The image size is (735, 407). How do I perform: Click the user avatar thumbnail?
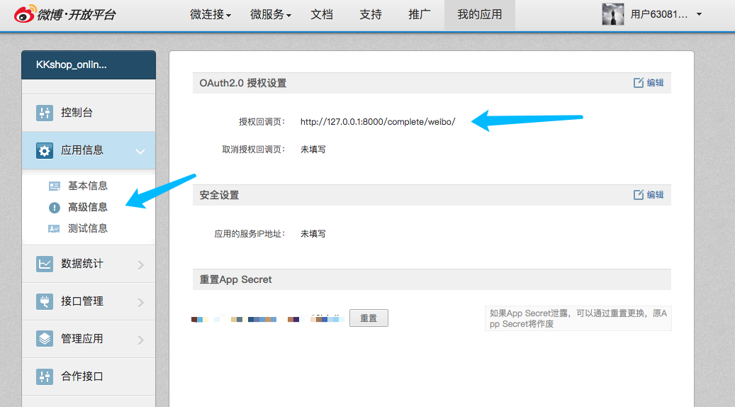(x=612, y=14)
